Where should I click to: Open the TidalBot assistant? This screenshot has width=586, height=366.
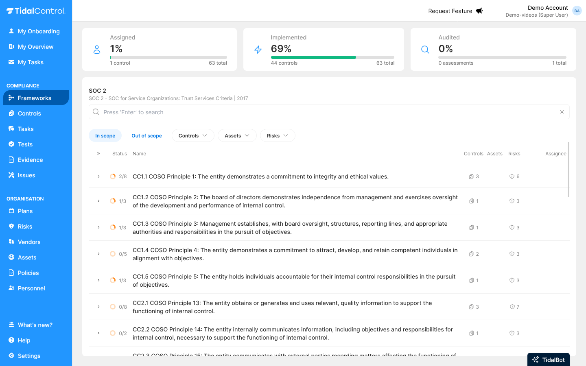pos(548,359)
